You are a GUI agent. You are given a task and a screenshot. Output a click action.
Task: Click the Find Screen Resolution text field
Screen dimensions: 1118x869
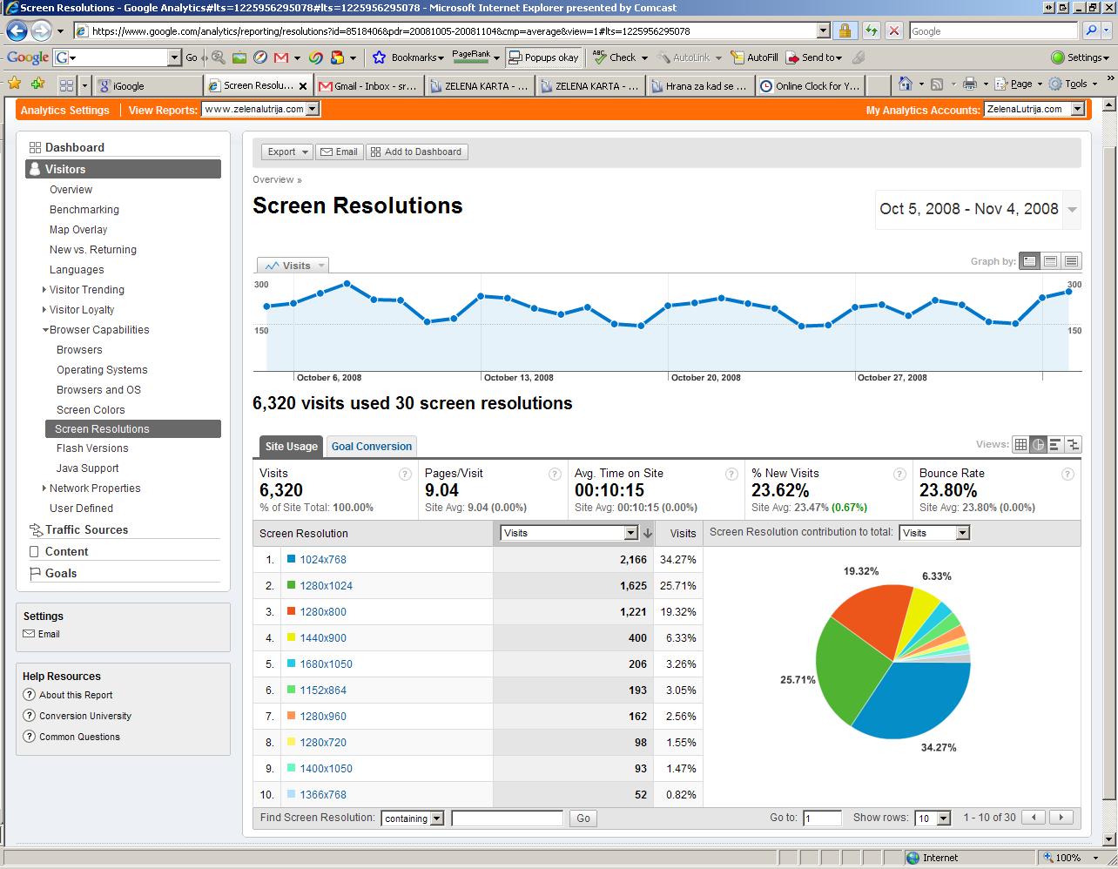(508, 818)
